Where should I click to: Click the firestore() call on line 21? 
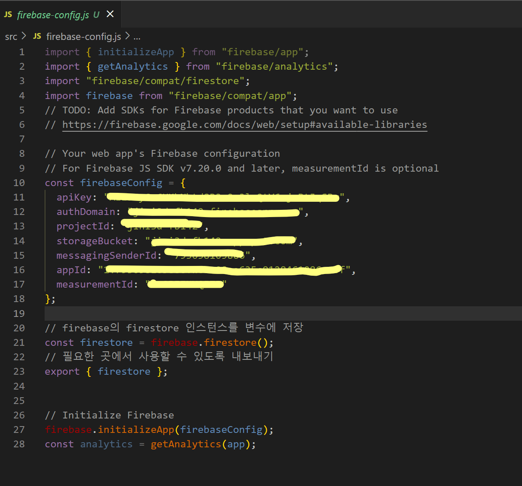tap(236, 342)
